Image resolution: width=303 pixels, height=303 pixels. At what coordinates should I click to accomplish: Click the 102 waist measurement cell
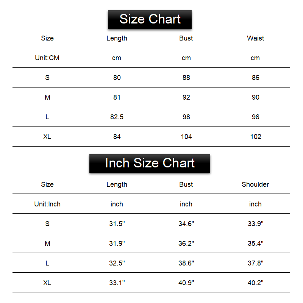click(256, 137)
